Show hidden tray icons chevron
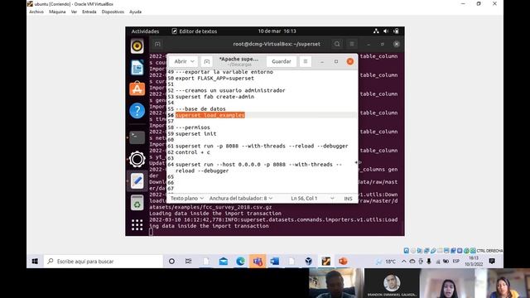The image size is (530, 298). [x=403, y=262]
